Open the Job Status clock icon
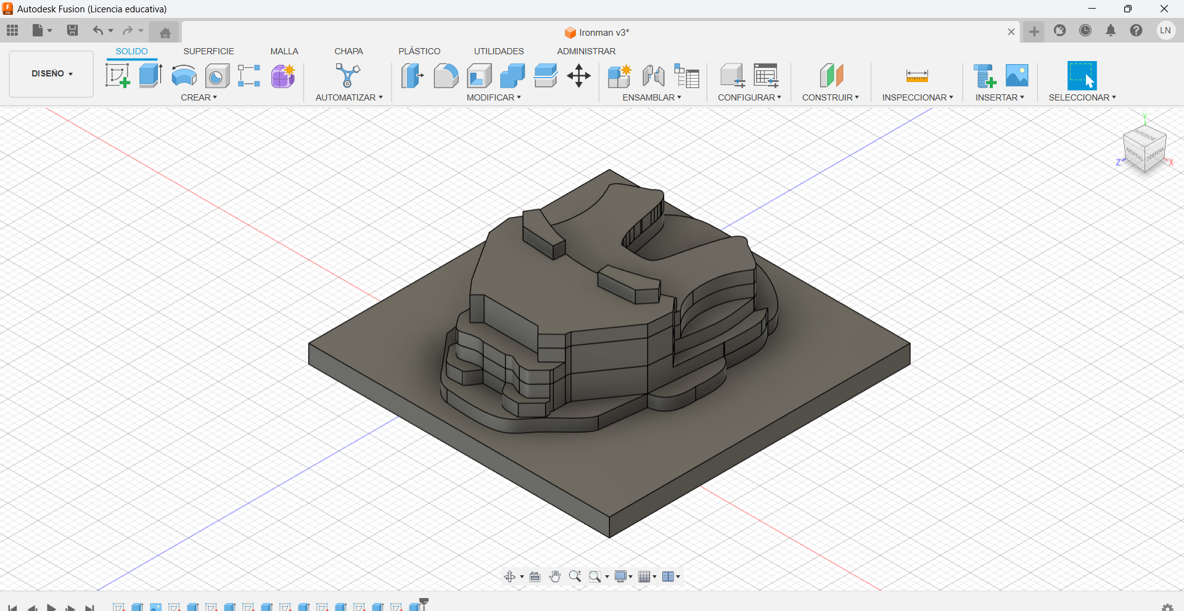 [x=1085, y=30]
